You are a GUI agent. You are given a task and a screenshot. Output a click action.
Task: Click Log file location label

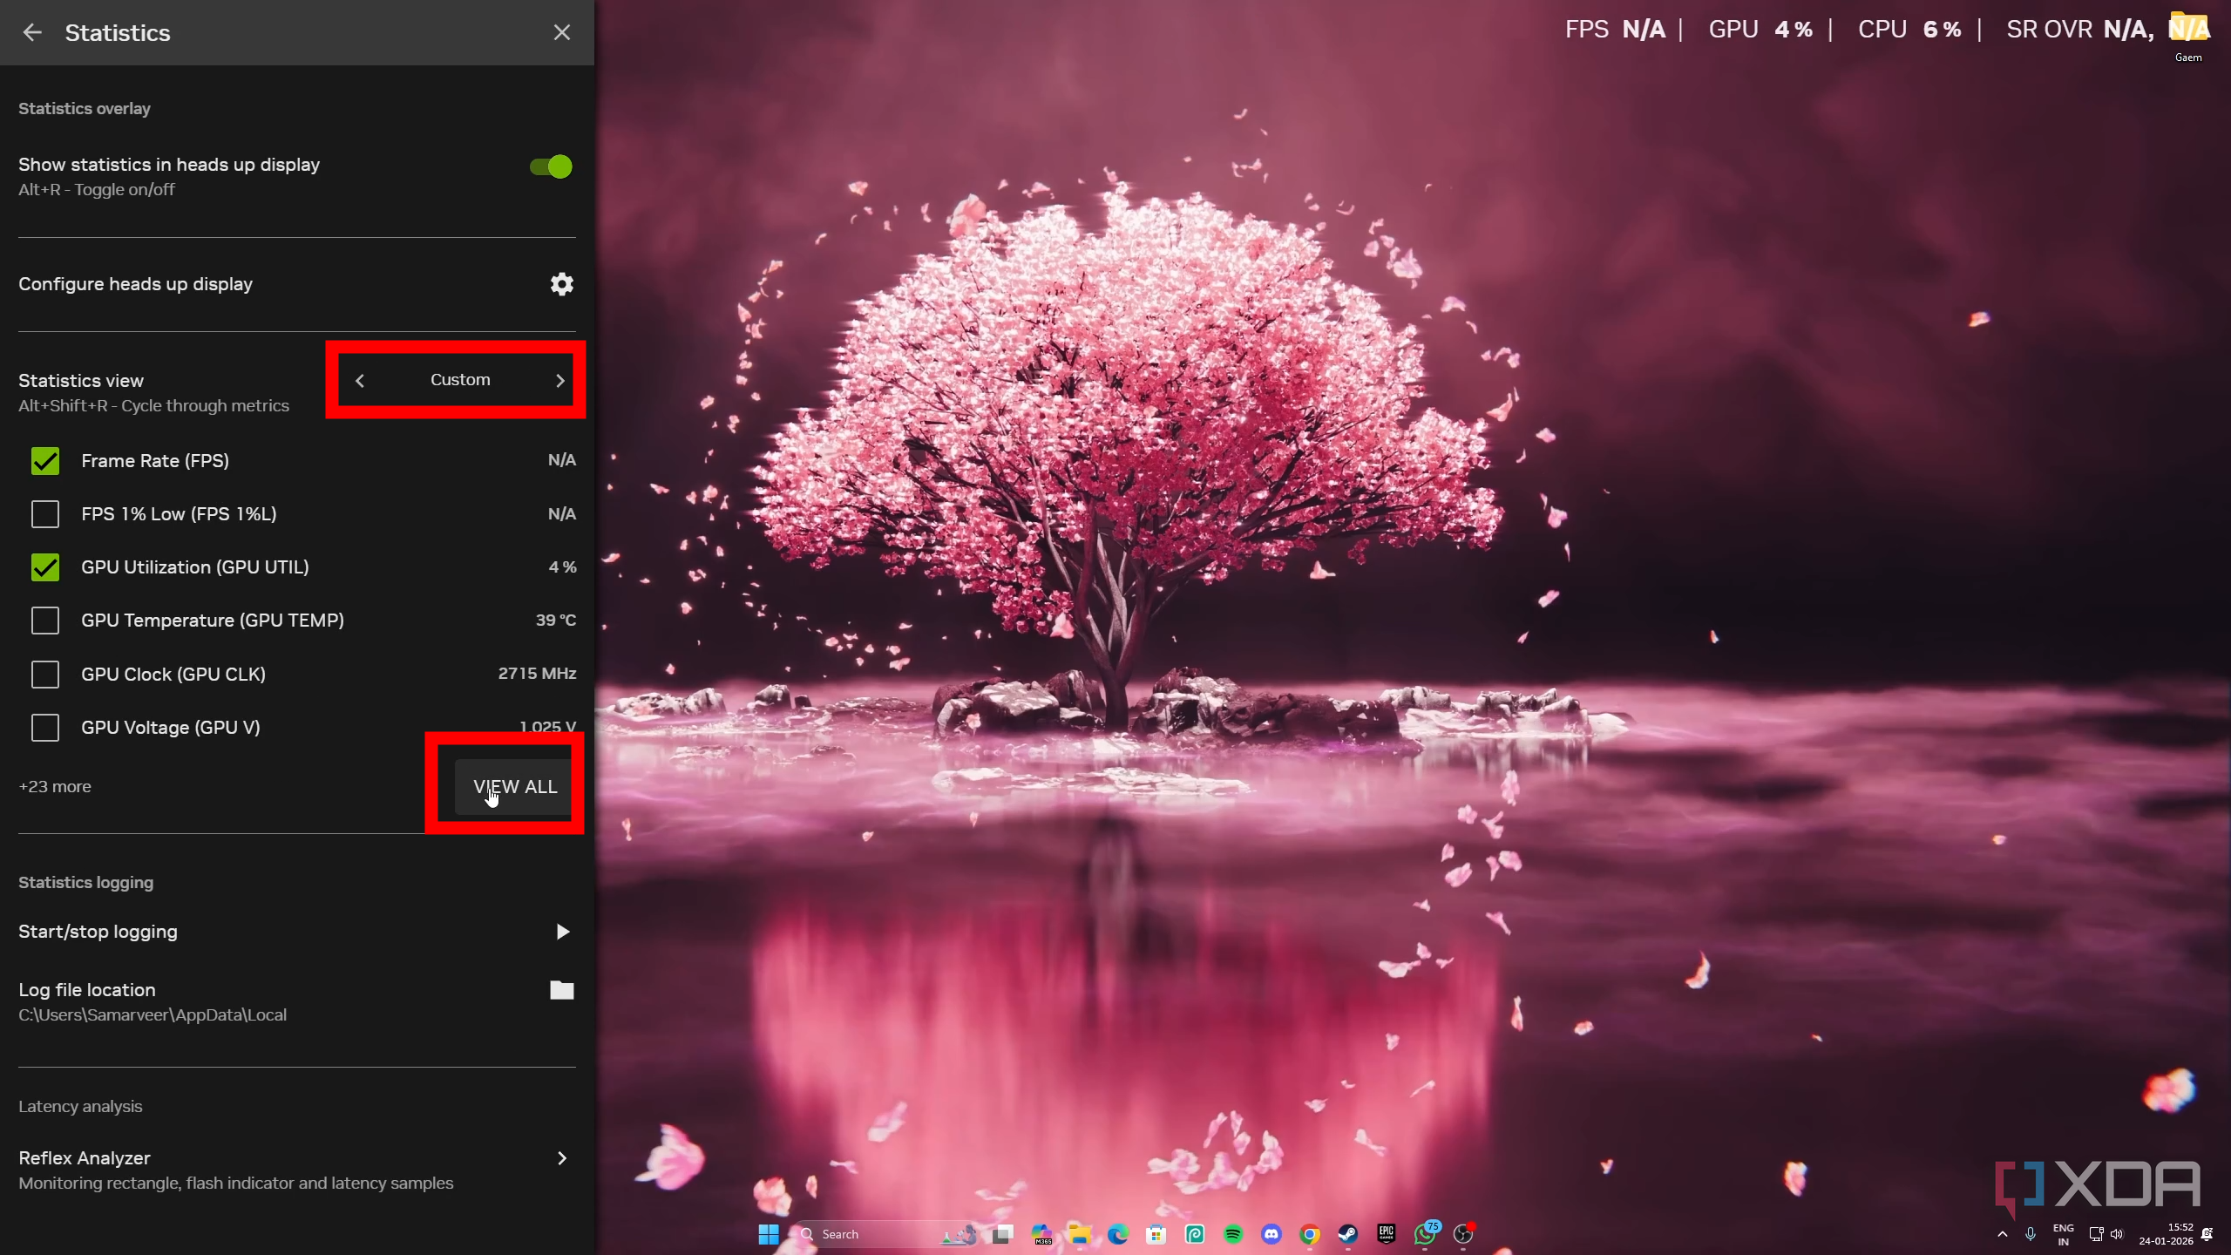(x=87, y=990)
